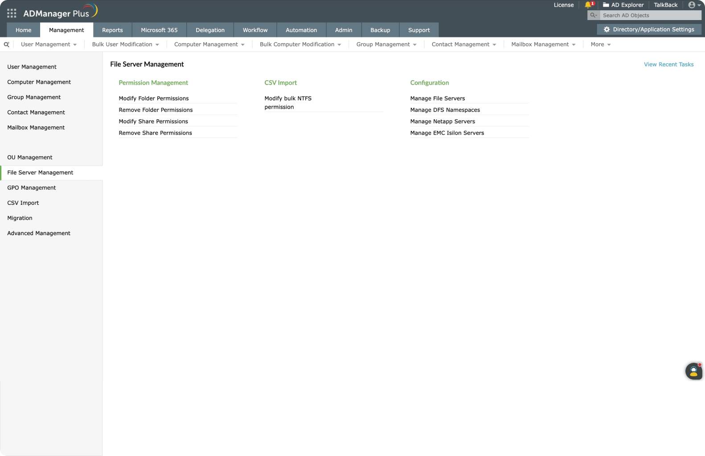Screen dimensions: 705x456
Task: Click the Directory/Application Settings button
Action: [649, 29]
